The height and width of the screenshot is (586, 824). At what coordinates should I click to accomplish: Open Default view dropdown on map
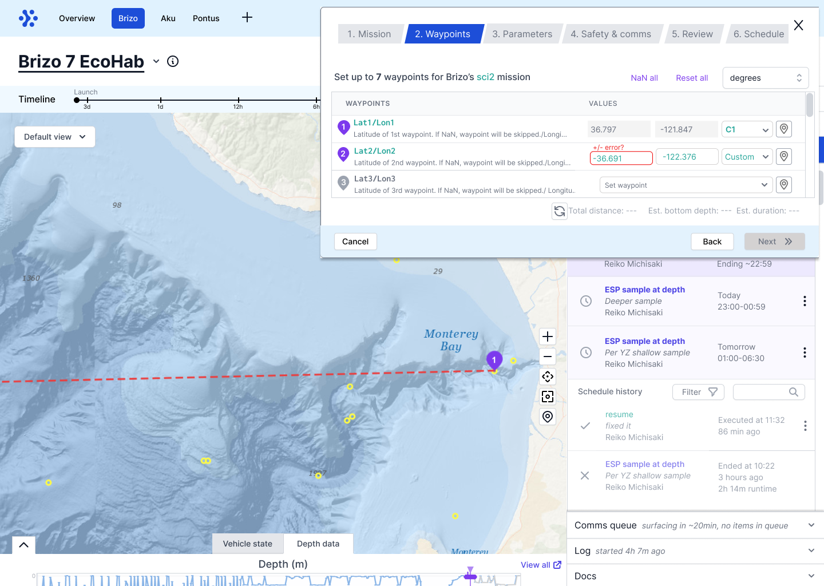tap(55, 137)
